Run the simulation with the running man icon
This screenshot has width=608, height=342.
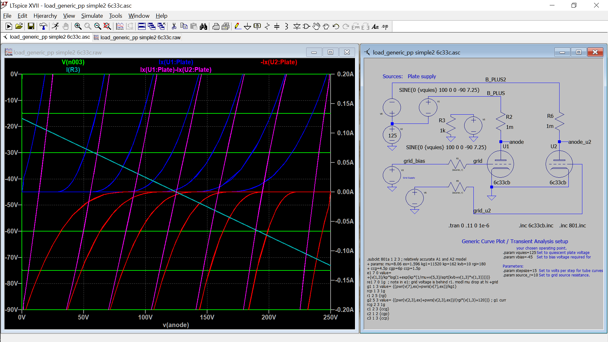[55, 27]
